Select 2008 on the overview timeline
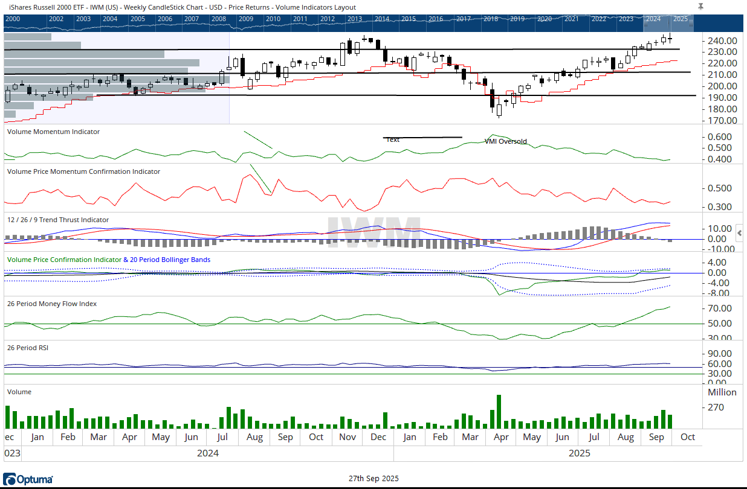Screen dimensions: 747x489 219,19
